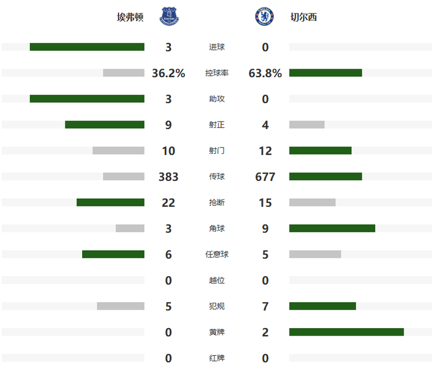Click the 射正 stat label
Viewport: 432px width, 375px height.
217,125
